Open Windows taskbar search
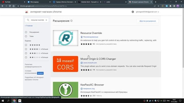 pos(8,101)
